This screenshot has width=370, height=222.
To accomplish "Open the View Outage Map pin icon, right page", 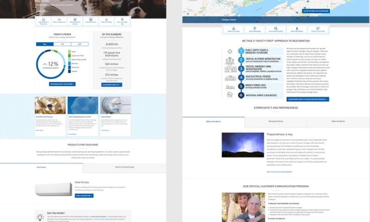I will coord(255,28).
